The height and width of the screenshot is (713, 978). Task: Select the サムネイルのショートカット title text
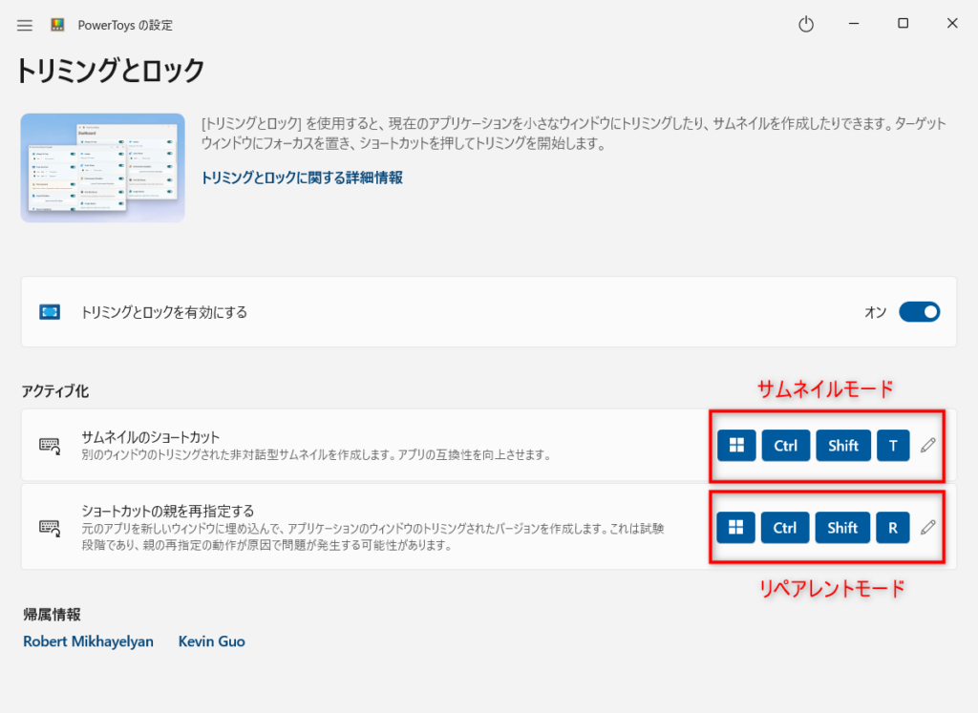point(150,437)
